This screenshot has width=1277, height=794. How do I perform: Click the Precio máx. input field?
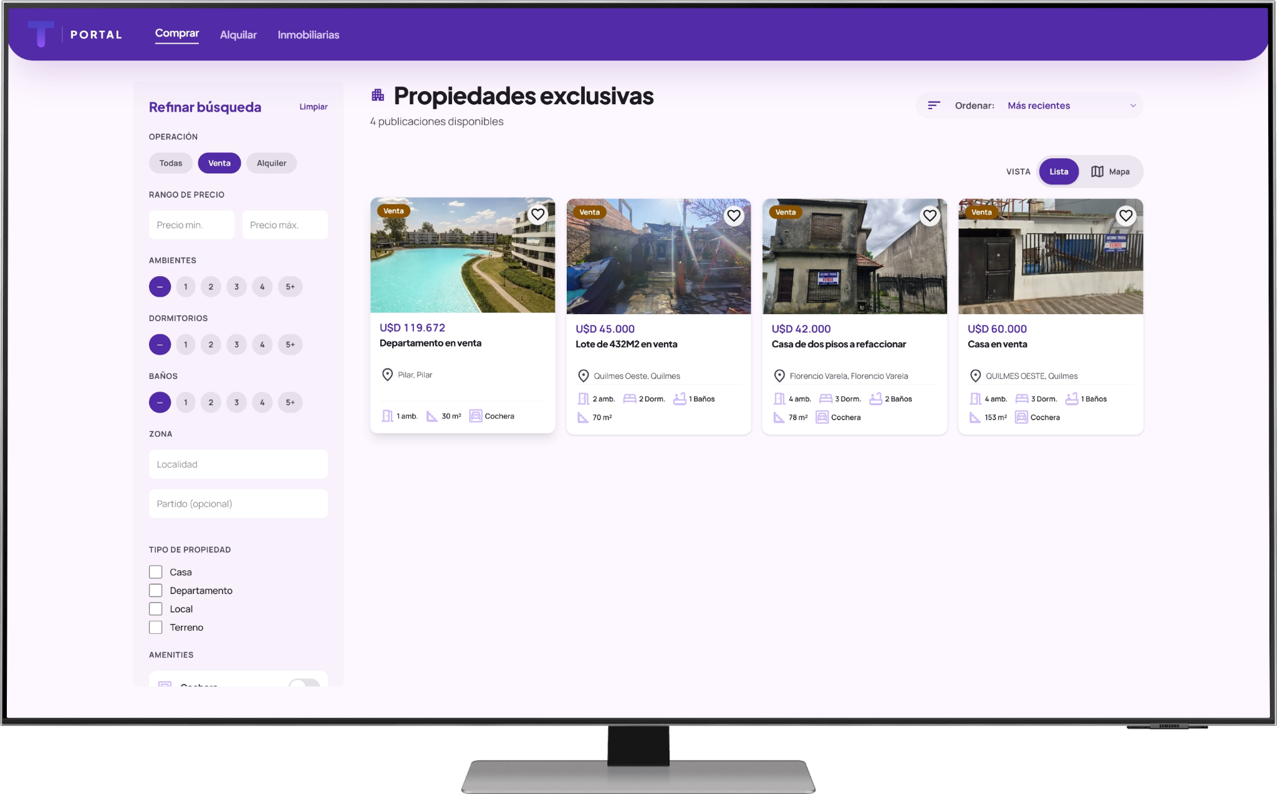coord(285,225)
